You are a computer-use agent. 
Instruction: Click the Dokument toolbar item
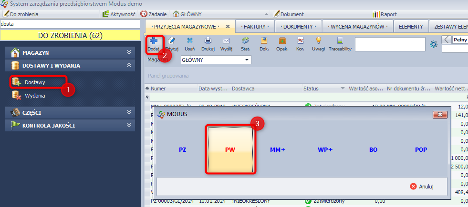coord(289,14)
